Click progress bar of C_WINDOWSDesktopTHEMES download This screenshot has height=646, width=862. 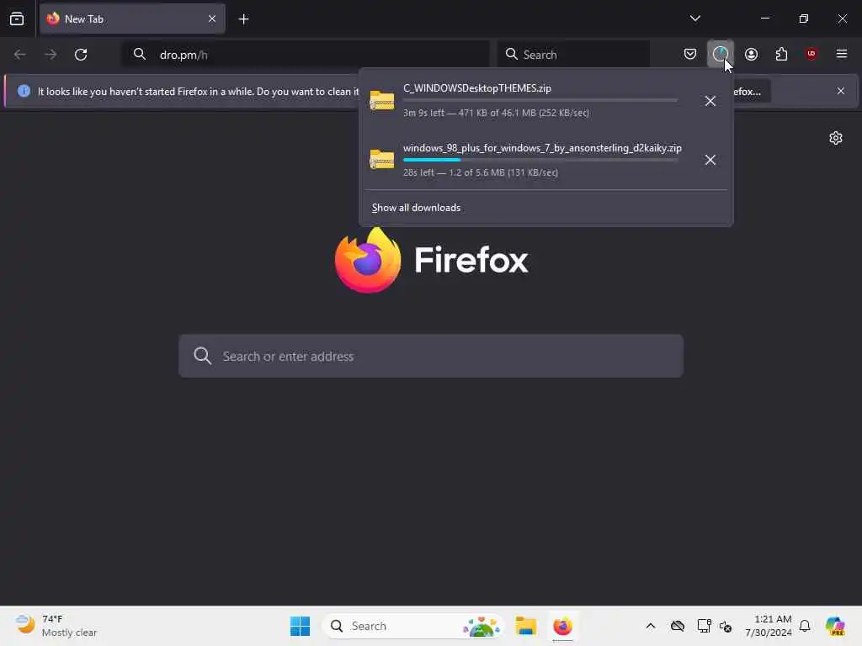541,101
